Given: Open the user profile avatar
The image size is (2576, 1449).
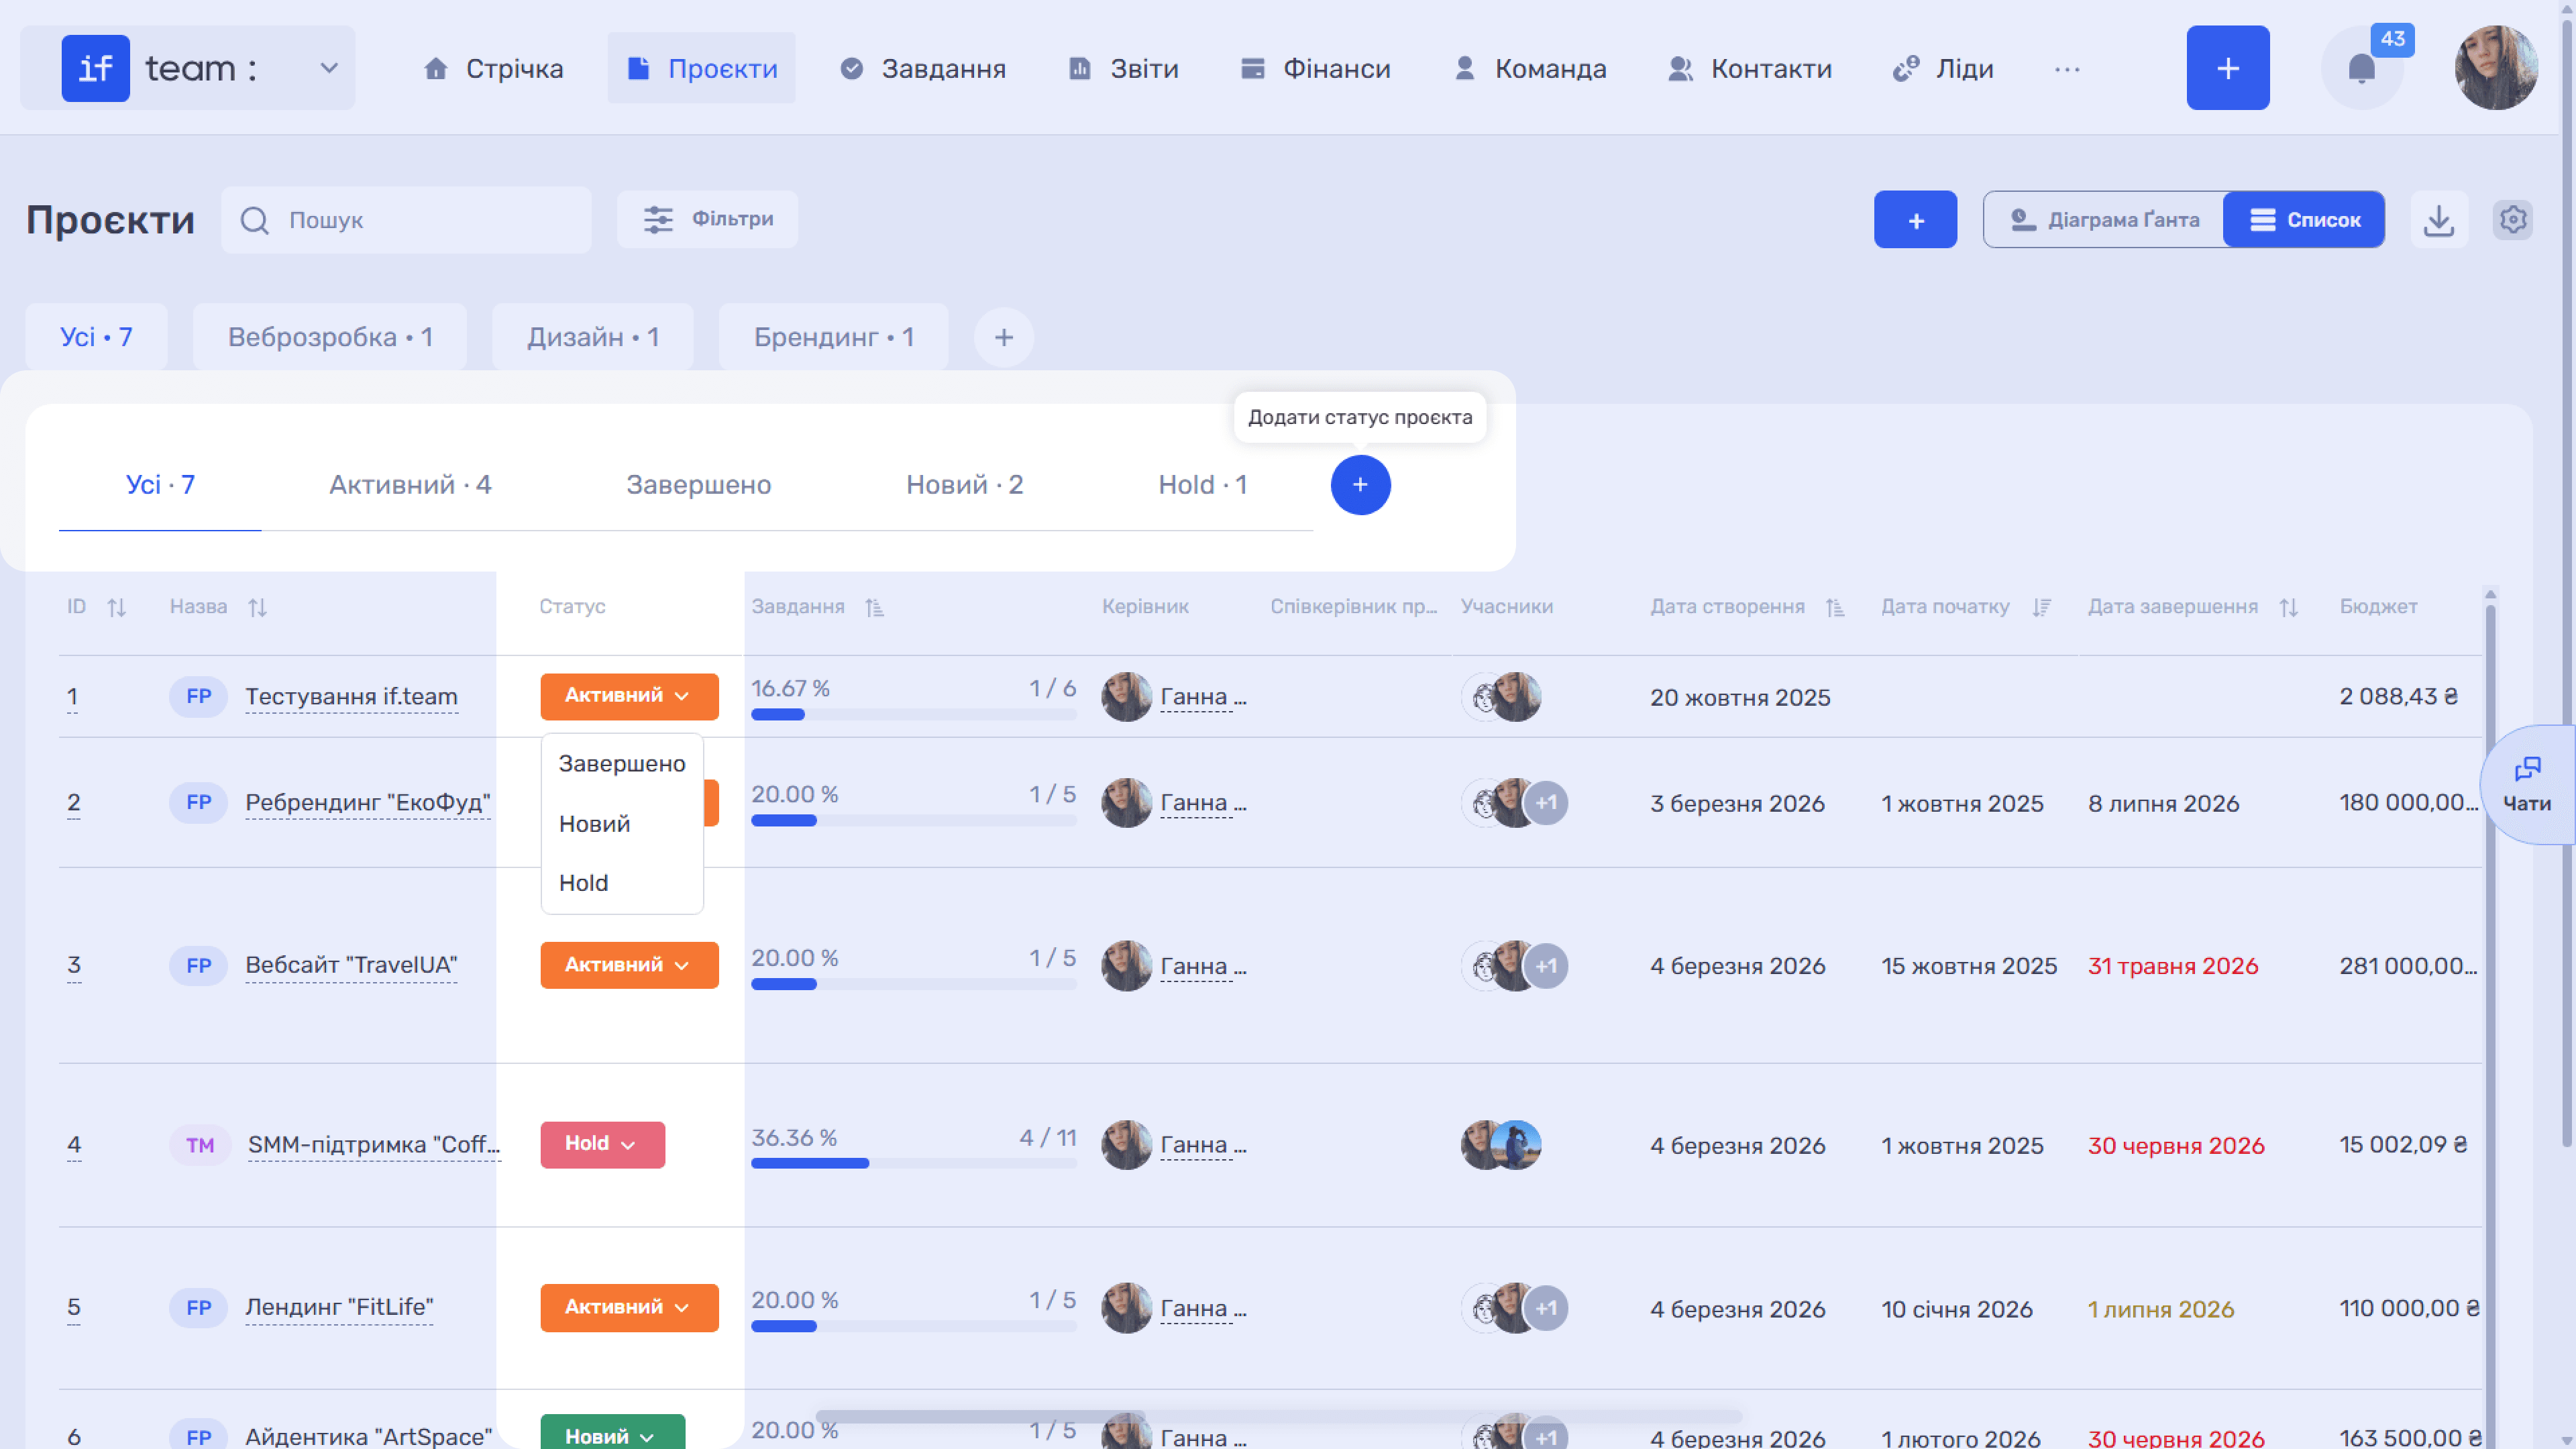Looking at the screenshot, I should click(x=2496, y=68).
